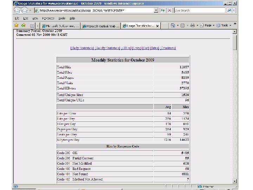
Task: Switch to first Microsoft Outlook Web tab
Action: point(60,26)
